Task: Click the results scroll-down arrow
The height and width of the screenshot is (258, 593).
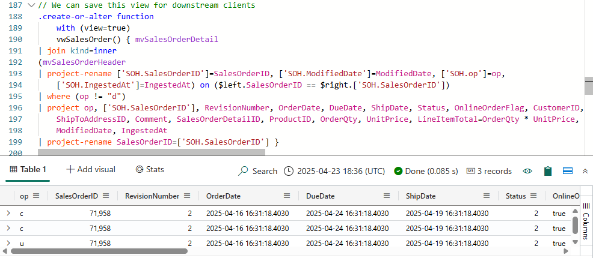Action: 575,242
